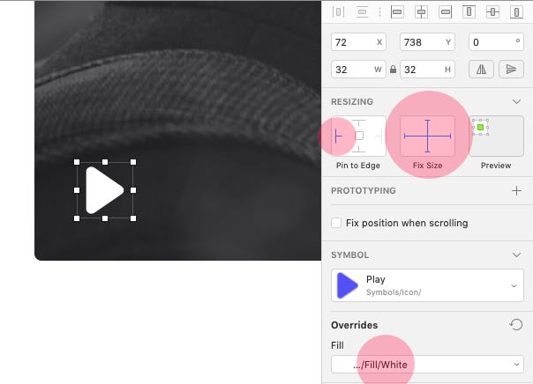The height and width of the screenshot is (384, 533).
Task: Align layer to bottom edge
Action: coord(516,12)
